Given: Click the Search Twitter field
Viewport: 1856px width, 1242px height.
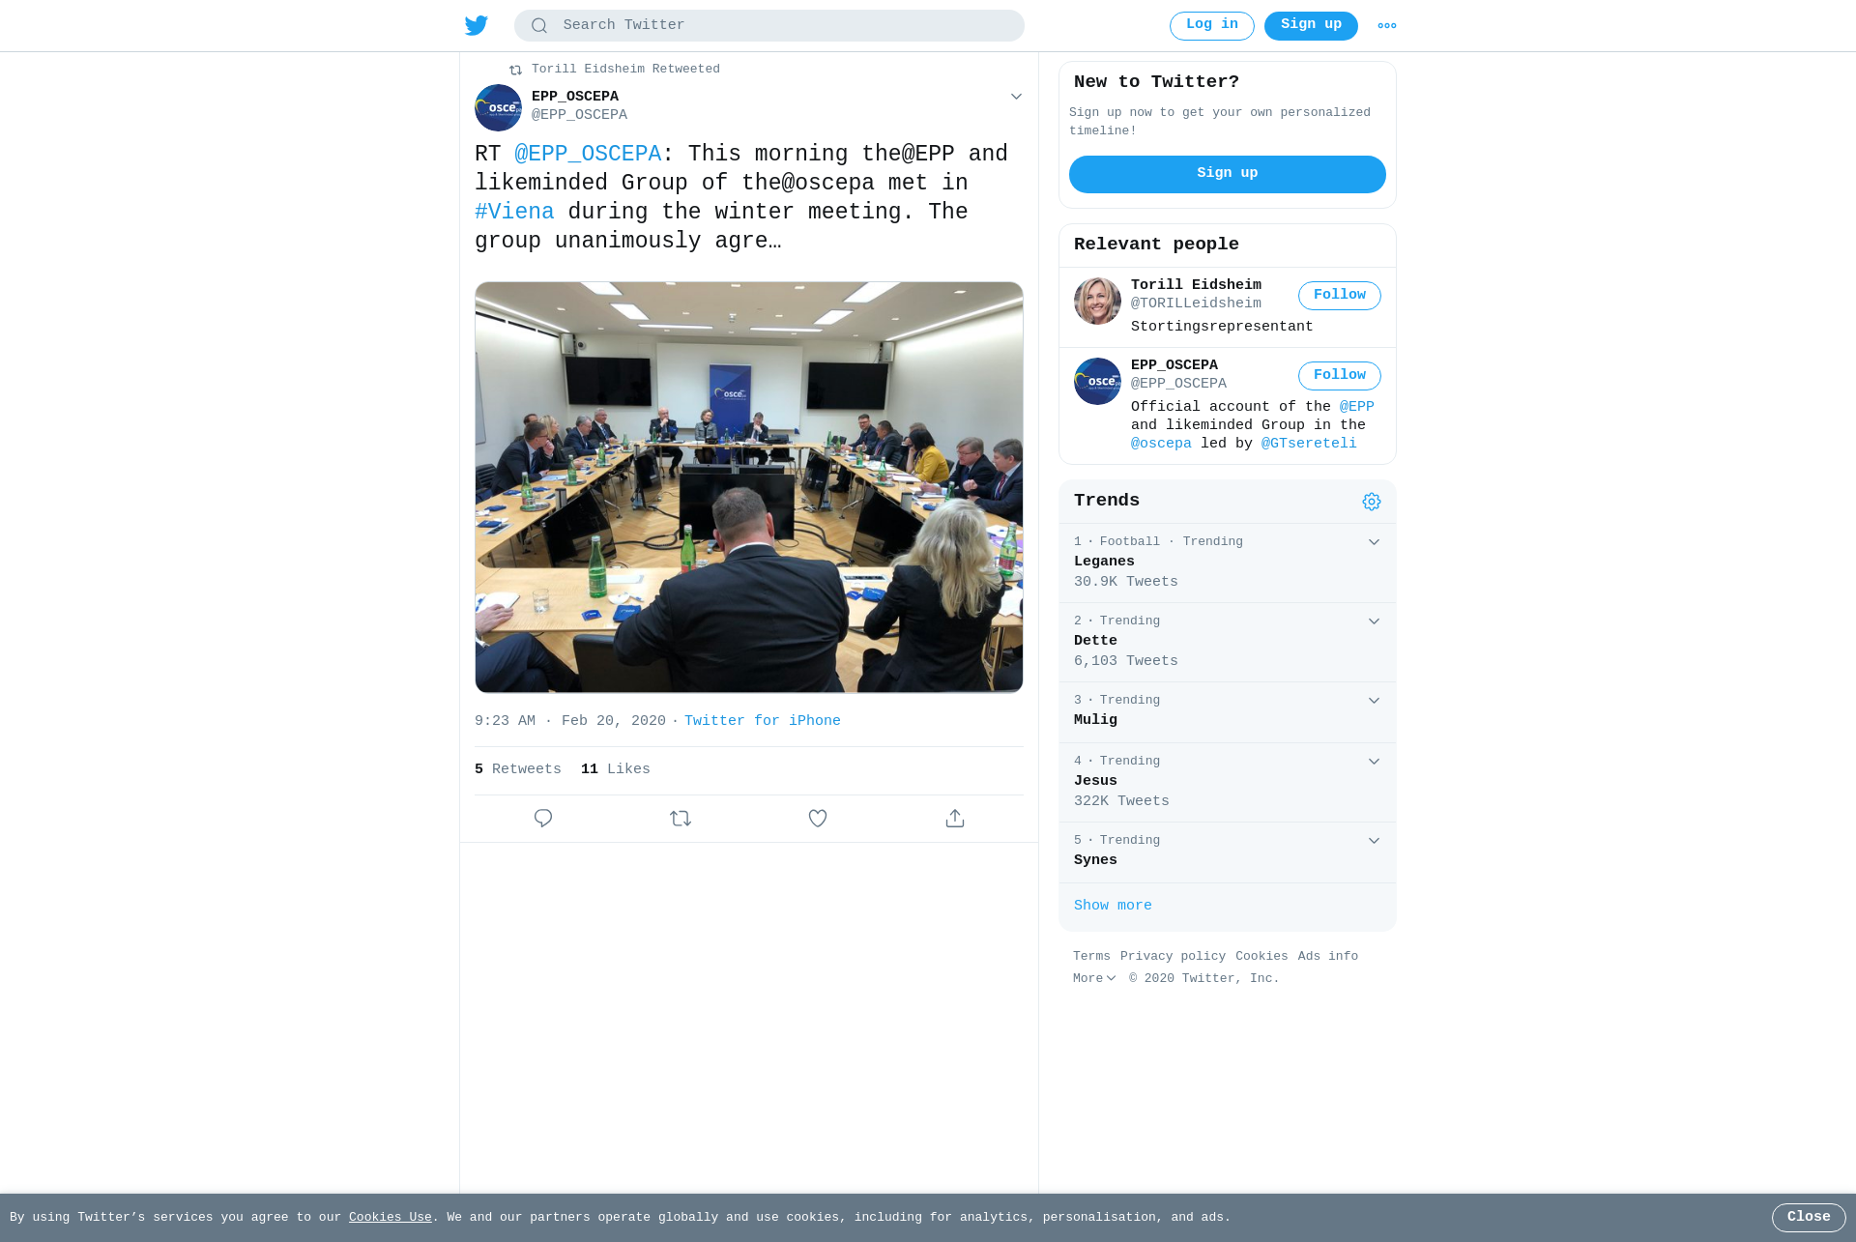Looking at the screenshot, I should tap(769, 26).
